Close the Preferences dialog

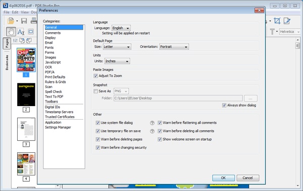coord(260,10)
